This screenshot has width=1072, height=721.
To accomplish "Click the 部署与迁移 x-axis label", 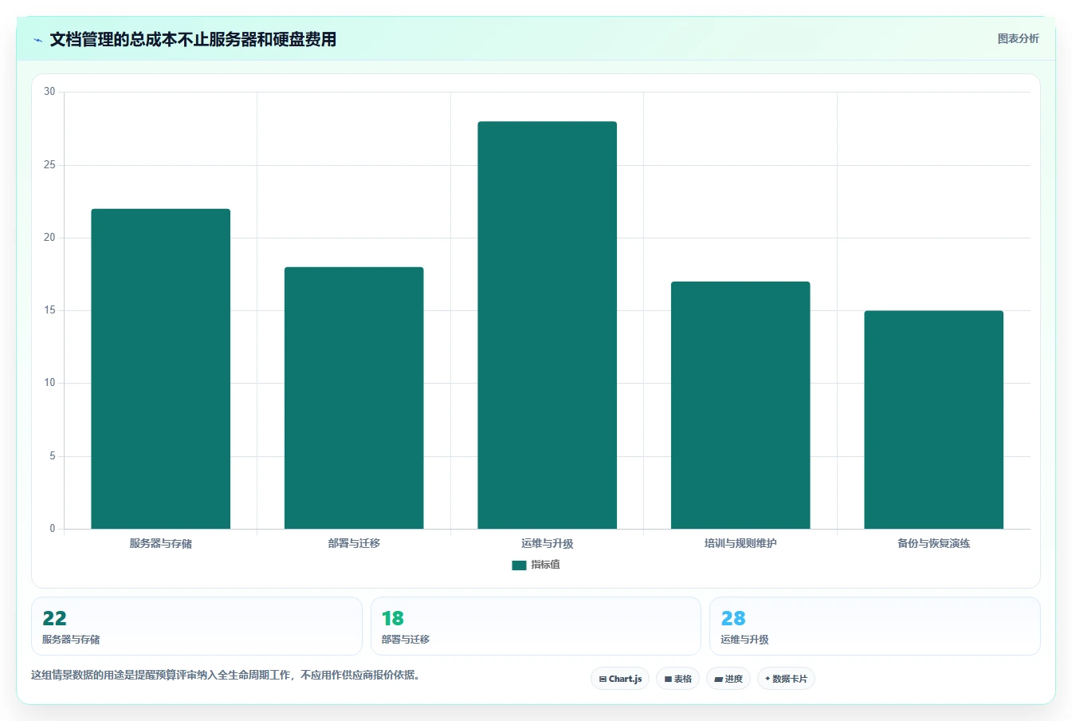I will [354, 543].
